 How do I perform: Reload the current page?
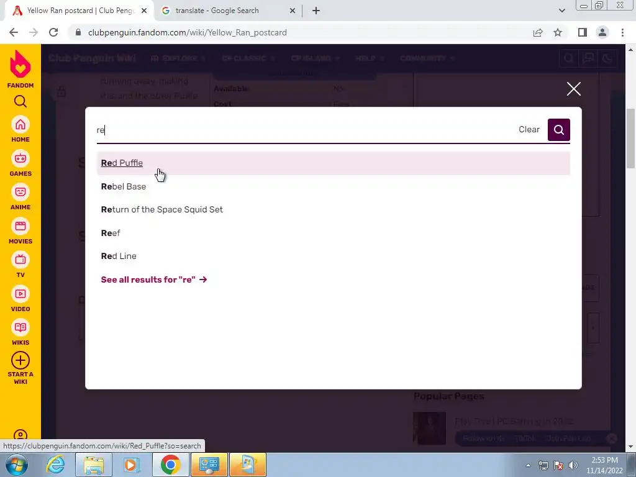click(x=53, y=32)
